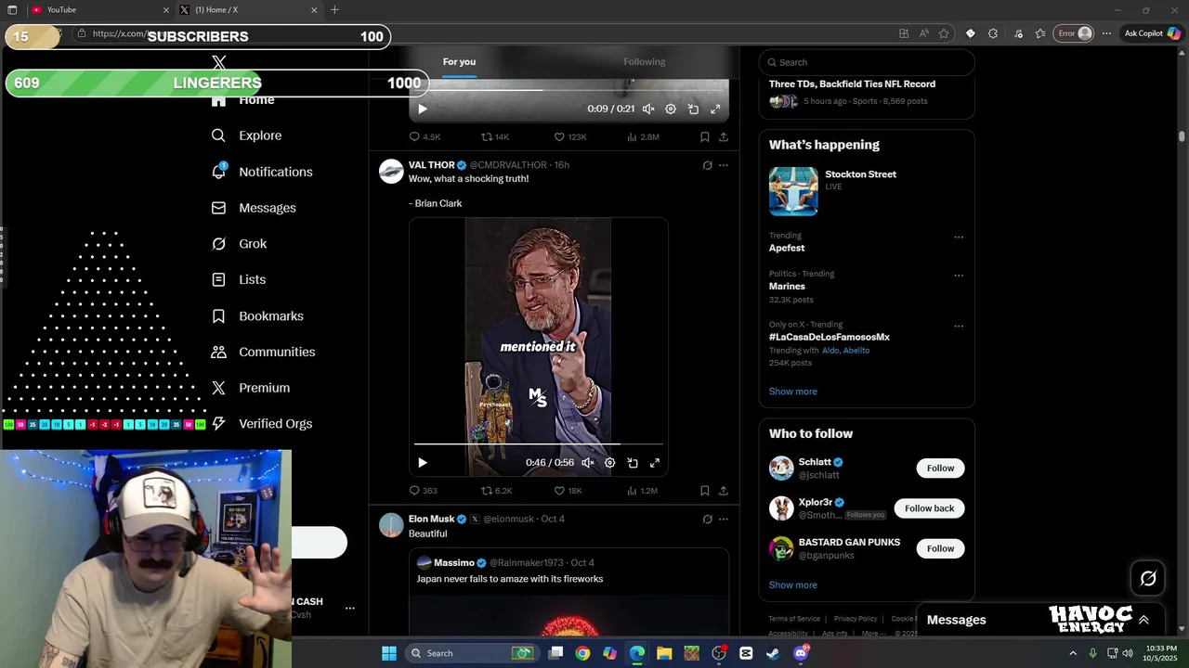Open File Explorer from the taskbar
Screen dimensions: 1189x668
pyautogui.click(x=664, y=653)
